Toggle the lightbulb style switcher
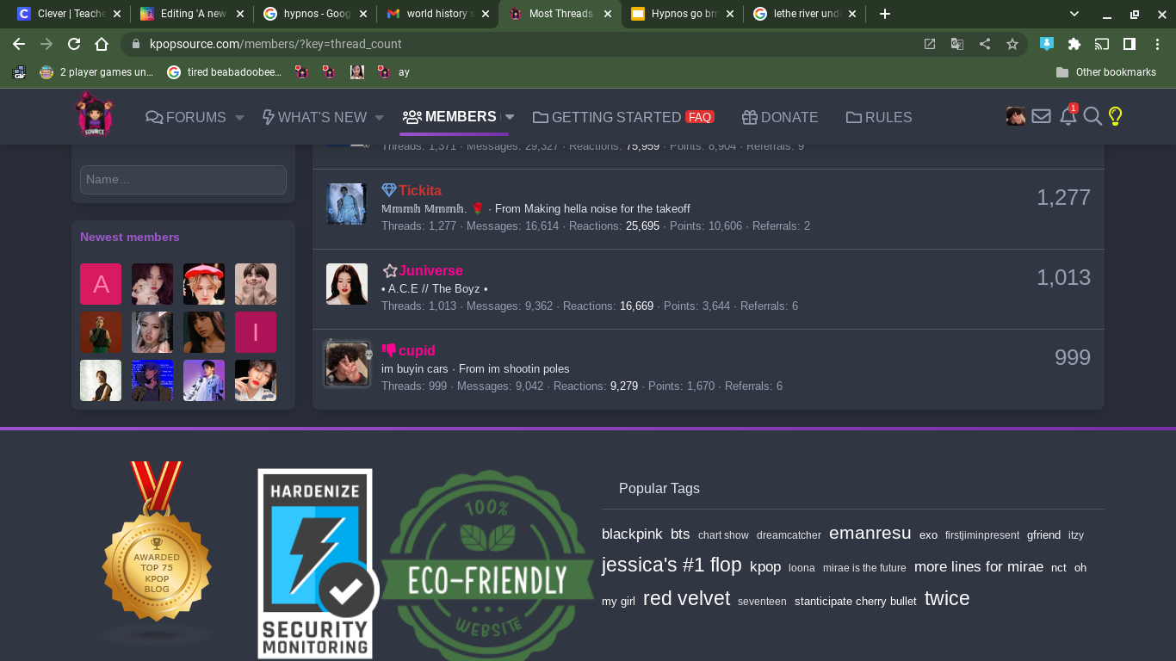 [1116, 116]
